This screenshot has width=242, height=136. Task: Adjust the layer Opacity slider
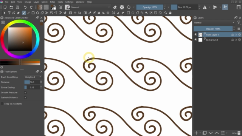click(213, 29)
